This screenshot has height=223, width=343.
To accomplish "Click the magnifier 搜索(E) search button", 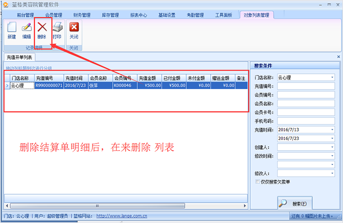I will pos(295,203).
